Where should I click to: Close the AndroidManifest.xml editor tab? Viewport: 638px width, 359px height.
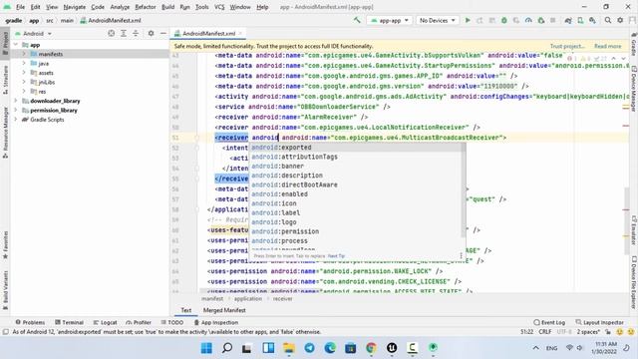[240, 33]
